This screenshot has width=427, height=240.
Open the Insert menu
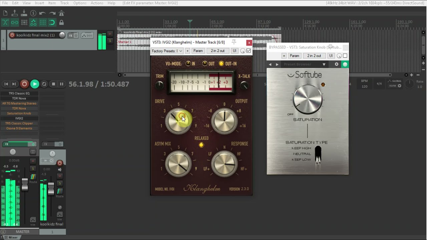click(x=39, y=3)
